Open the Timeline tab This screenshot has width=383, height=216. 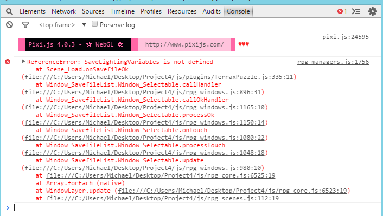[123, 11]
